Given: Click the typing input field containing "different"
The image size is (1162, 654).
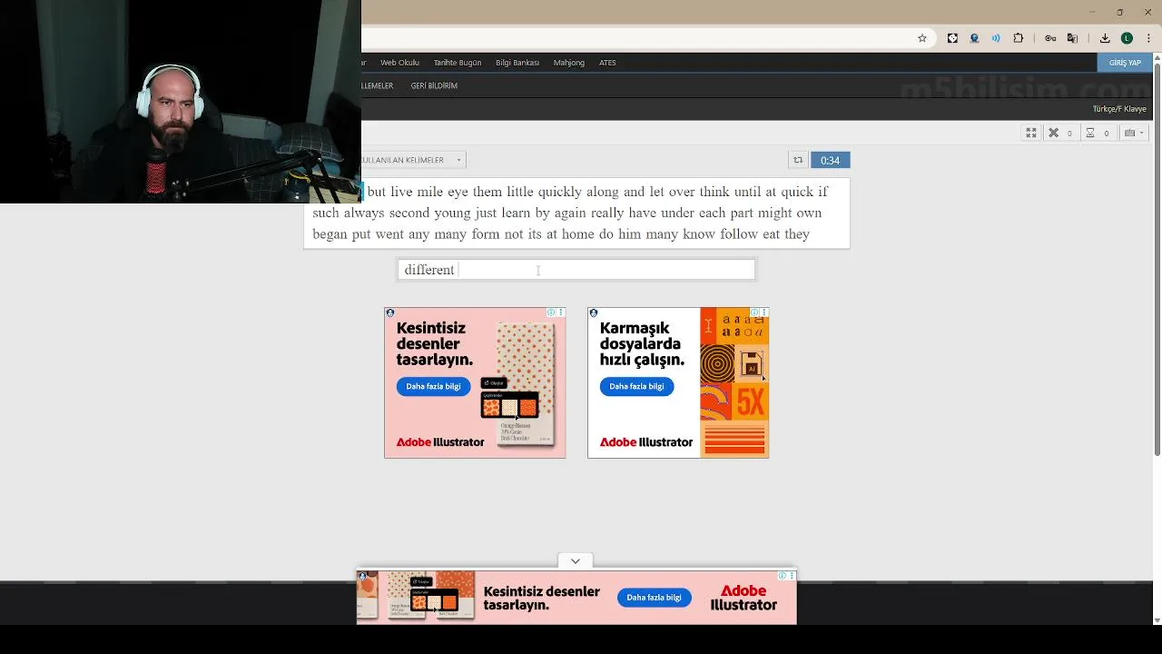Looking at the screenshot, I should click(x=576, y=270).
